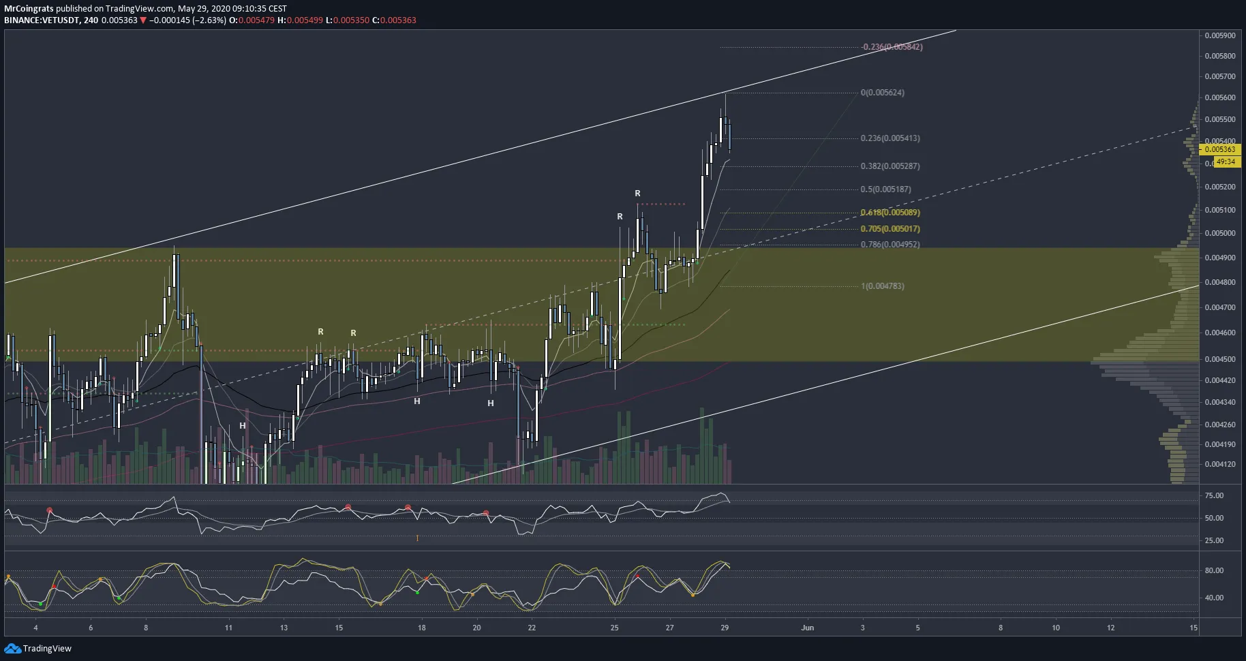Click the red down-triangle price change indicator
Viewport: 1246px width, 661px height.
point(143,20)
